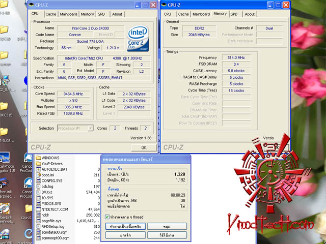
Task: Click the memory Frequency value '514.0 MHz'
Action: 236,57
